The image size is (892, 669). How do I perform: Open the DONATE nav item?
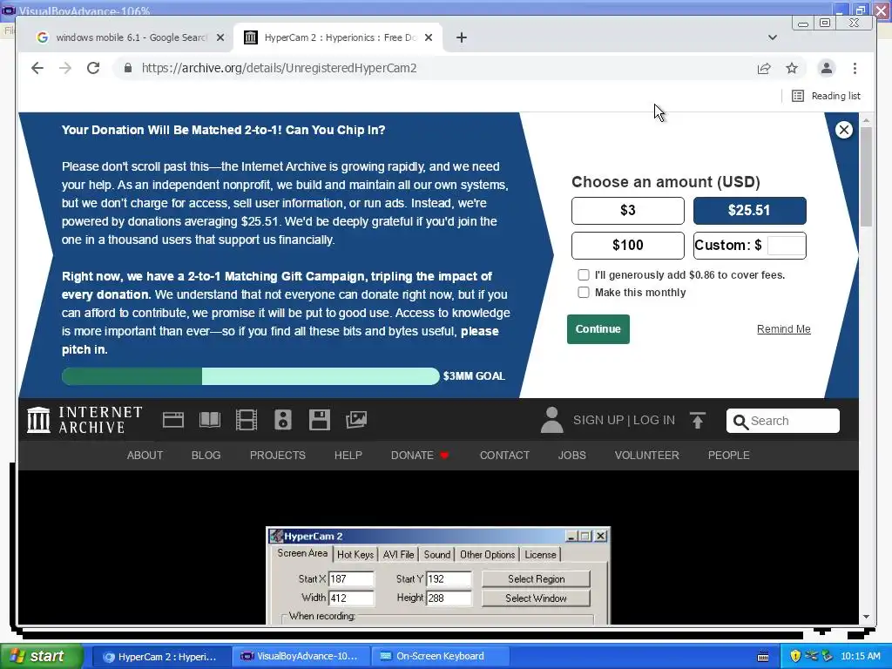pos(420,455)
